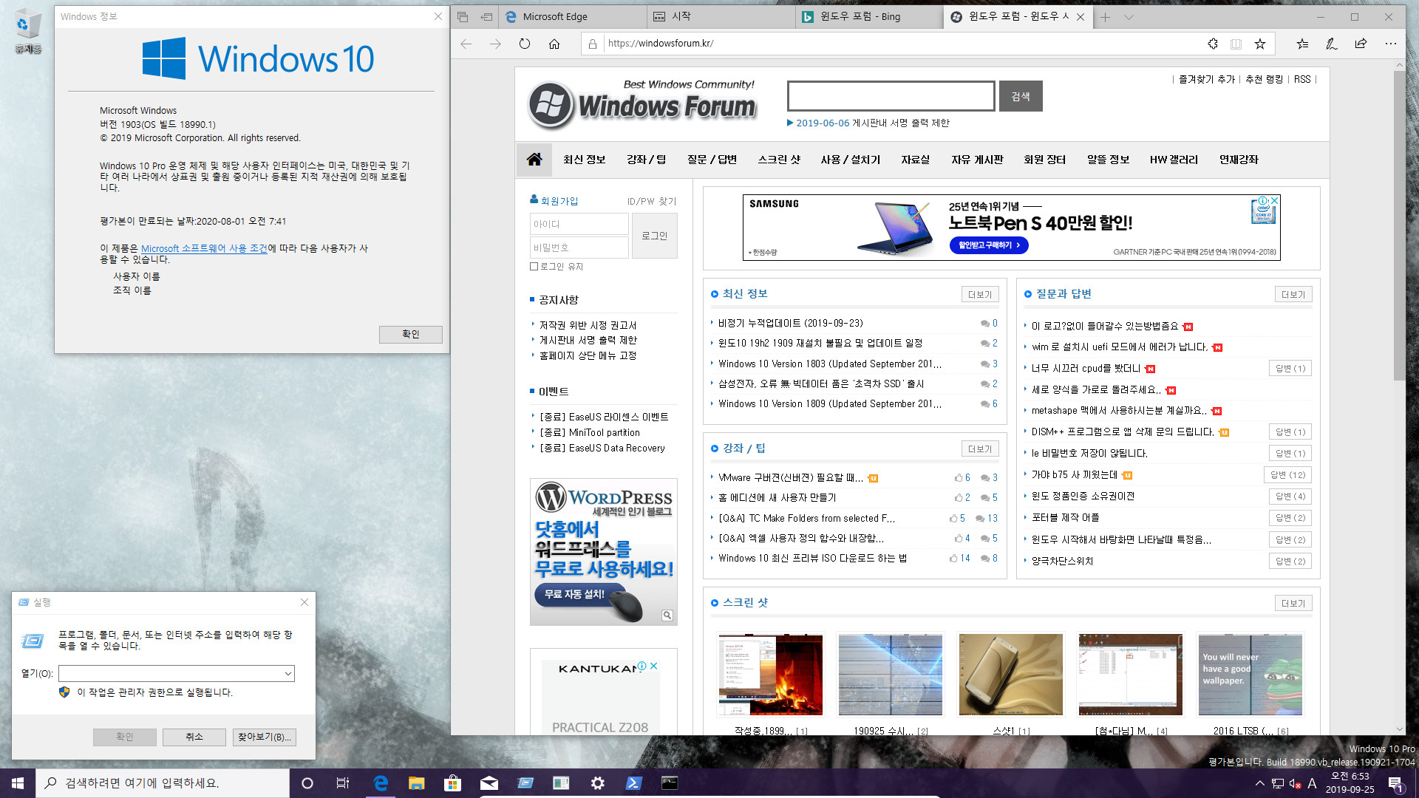Open the 회원가입 link
Screen dimensions: 1419x798
click(559, 201)
